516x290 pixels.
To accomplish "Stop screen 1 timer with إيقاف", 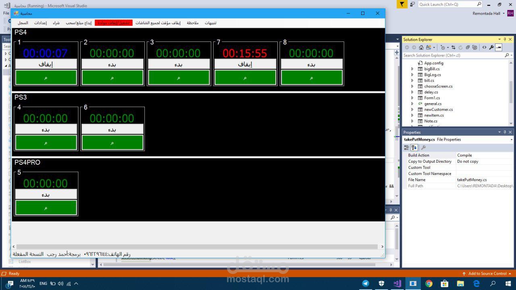I will (46, 64).
